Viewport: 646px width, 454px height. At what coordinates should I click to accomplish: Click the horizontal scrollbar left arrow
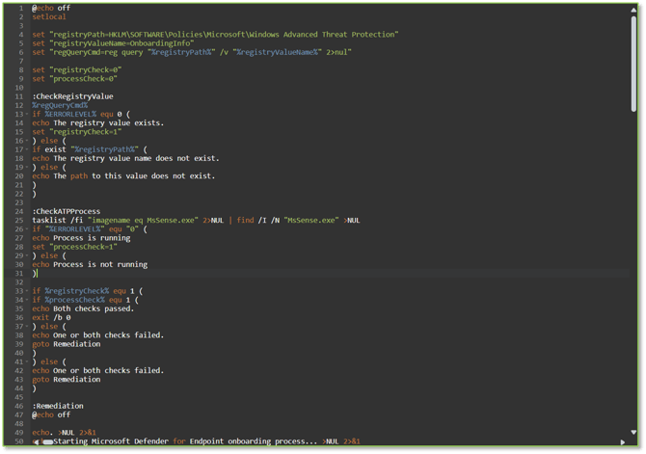point(37,442)
